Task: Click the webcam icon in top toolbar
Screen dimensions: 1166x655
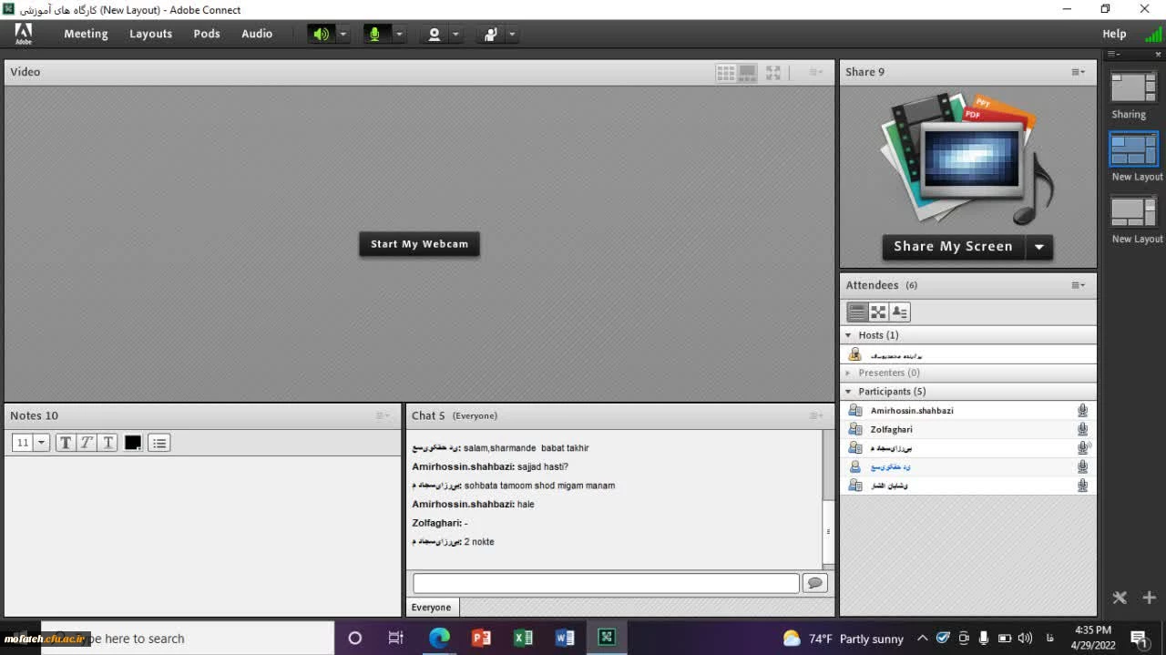Action: [x=434, y=35]
